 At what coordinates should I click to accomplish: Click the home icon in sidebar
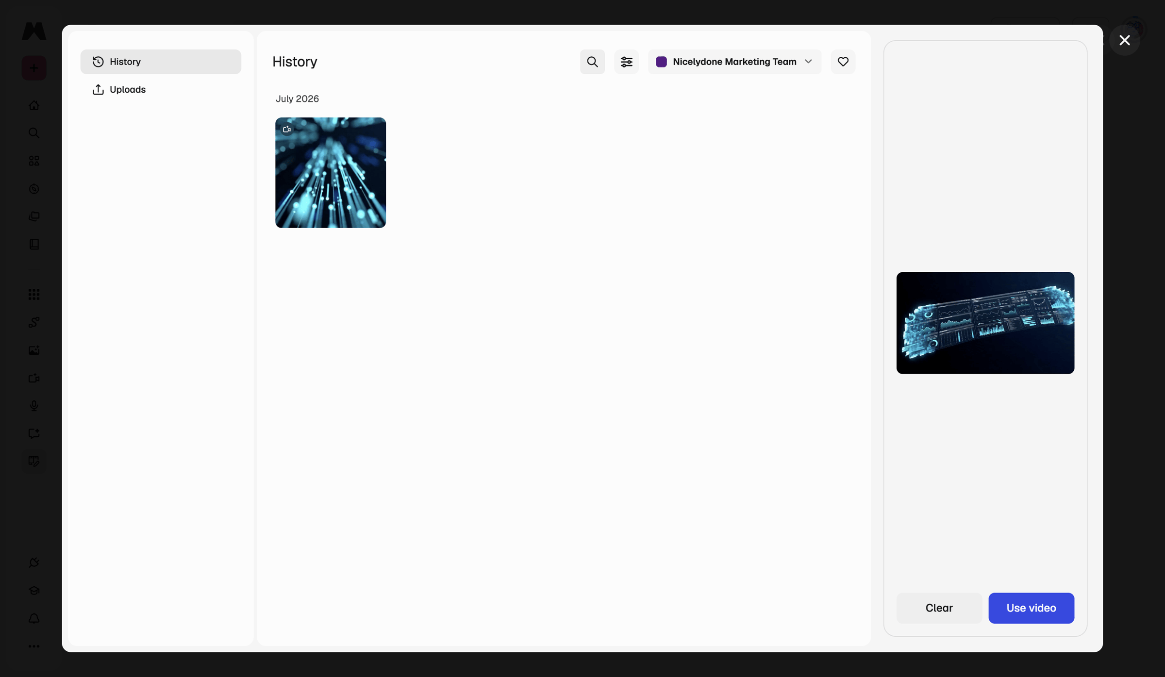[34, 105]
